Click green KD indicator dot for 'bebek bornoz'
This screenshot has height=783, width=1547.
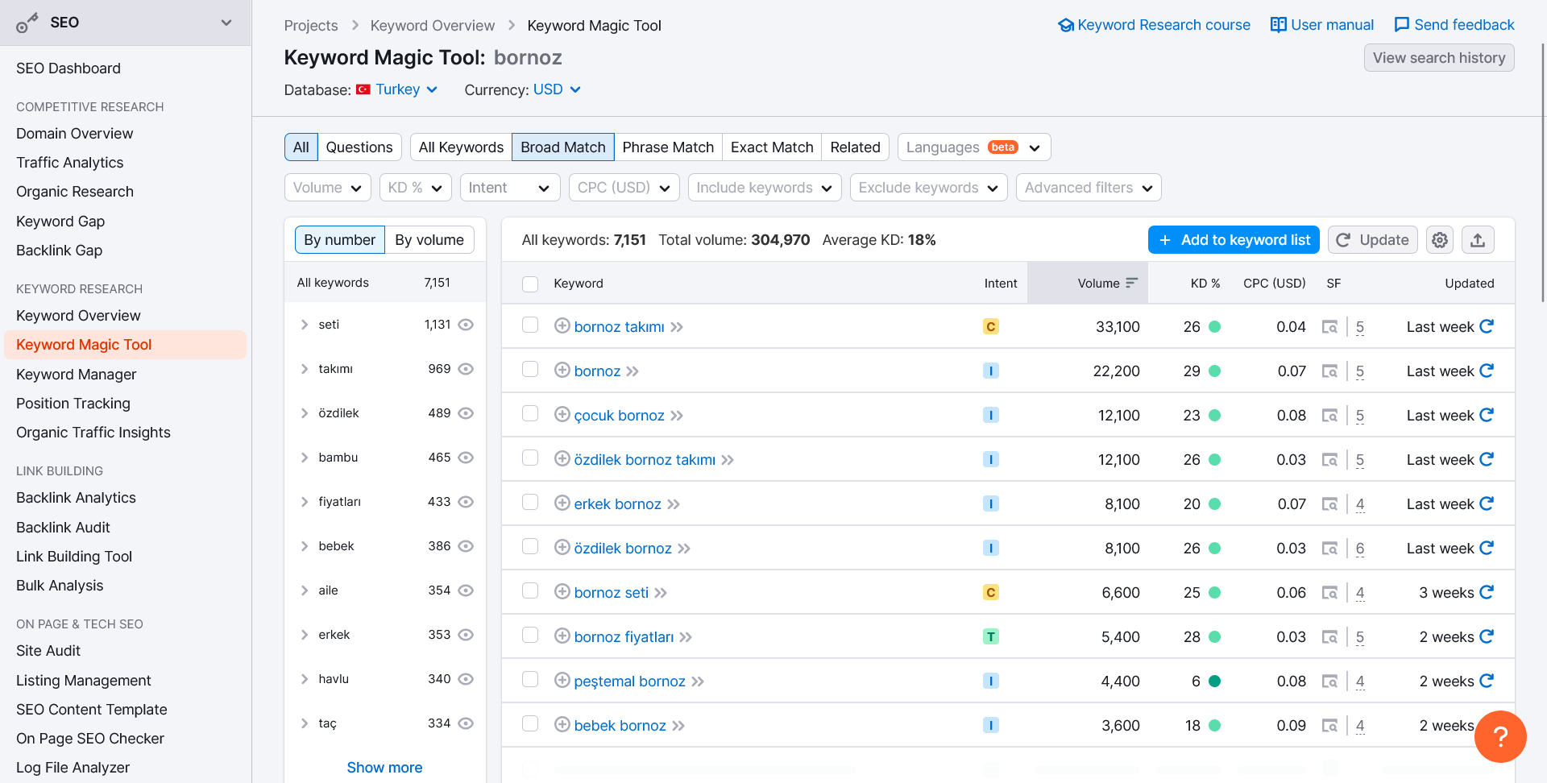(x=1215, y=725)
